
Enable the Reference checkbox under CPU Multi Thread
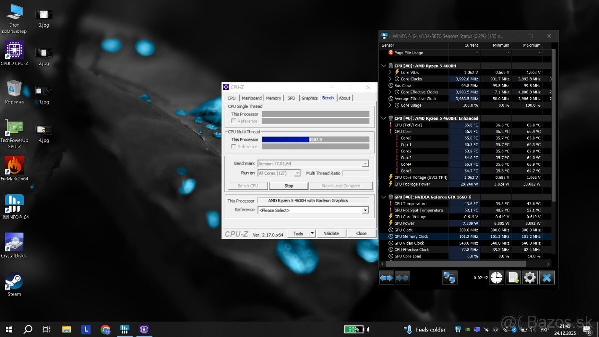pyautogui.click(x=233, y=146)
